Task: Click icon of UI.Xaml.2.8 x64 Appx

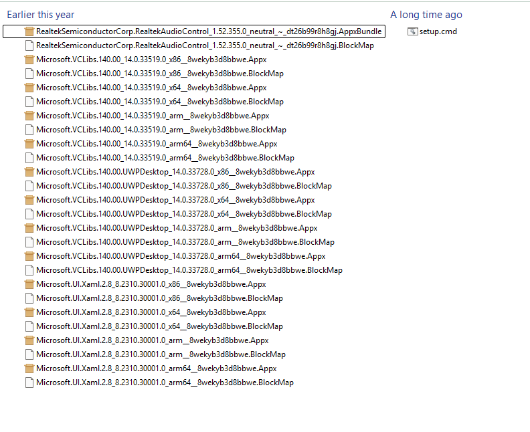Action: [x=29, y=312]
